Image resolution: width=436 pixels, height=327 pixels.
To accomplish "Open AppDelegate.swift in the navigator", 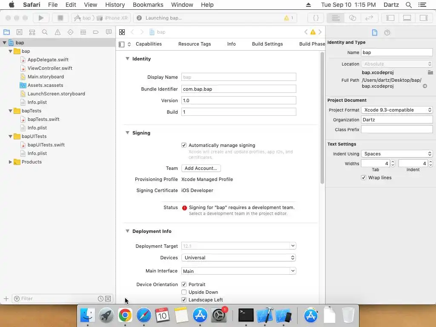I will point(48,60).
